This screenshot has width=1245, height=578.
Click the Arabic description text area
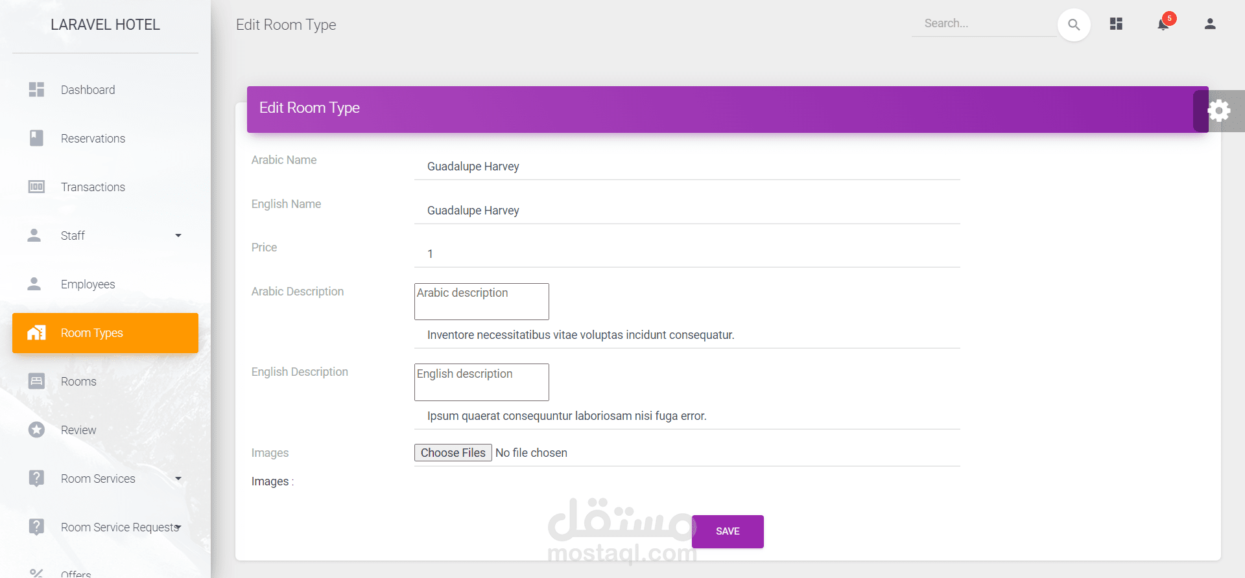(482, 301)
